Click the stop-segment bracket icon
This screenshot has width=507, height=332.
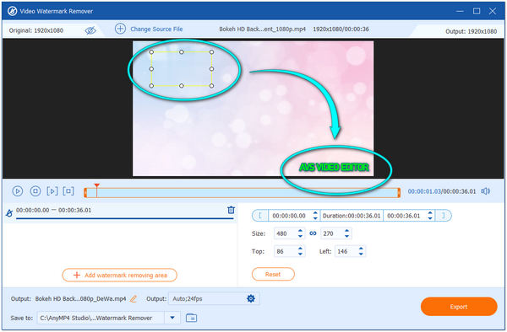pos(68,191)
